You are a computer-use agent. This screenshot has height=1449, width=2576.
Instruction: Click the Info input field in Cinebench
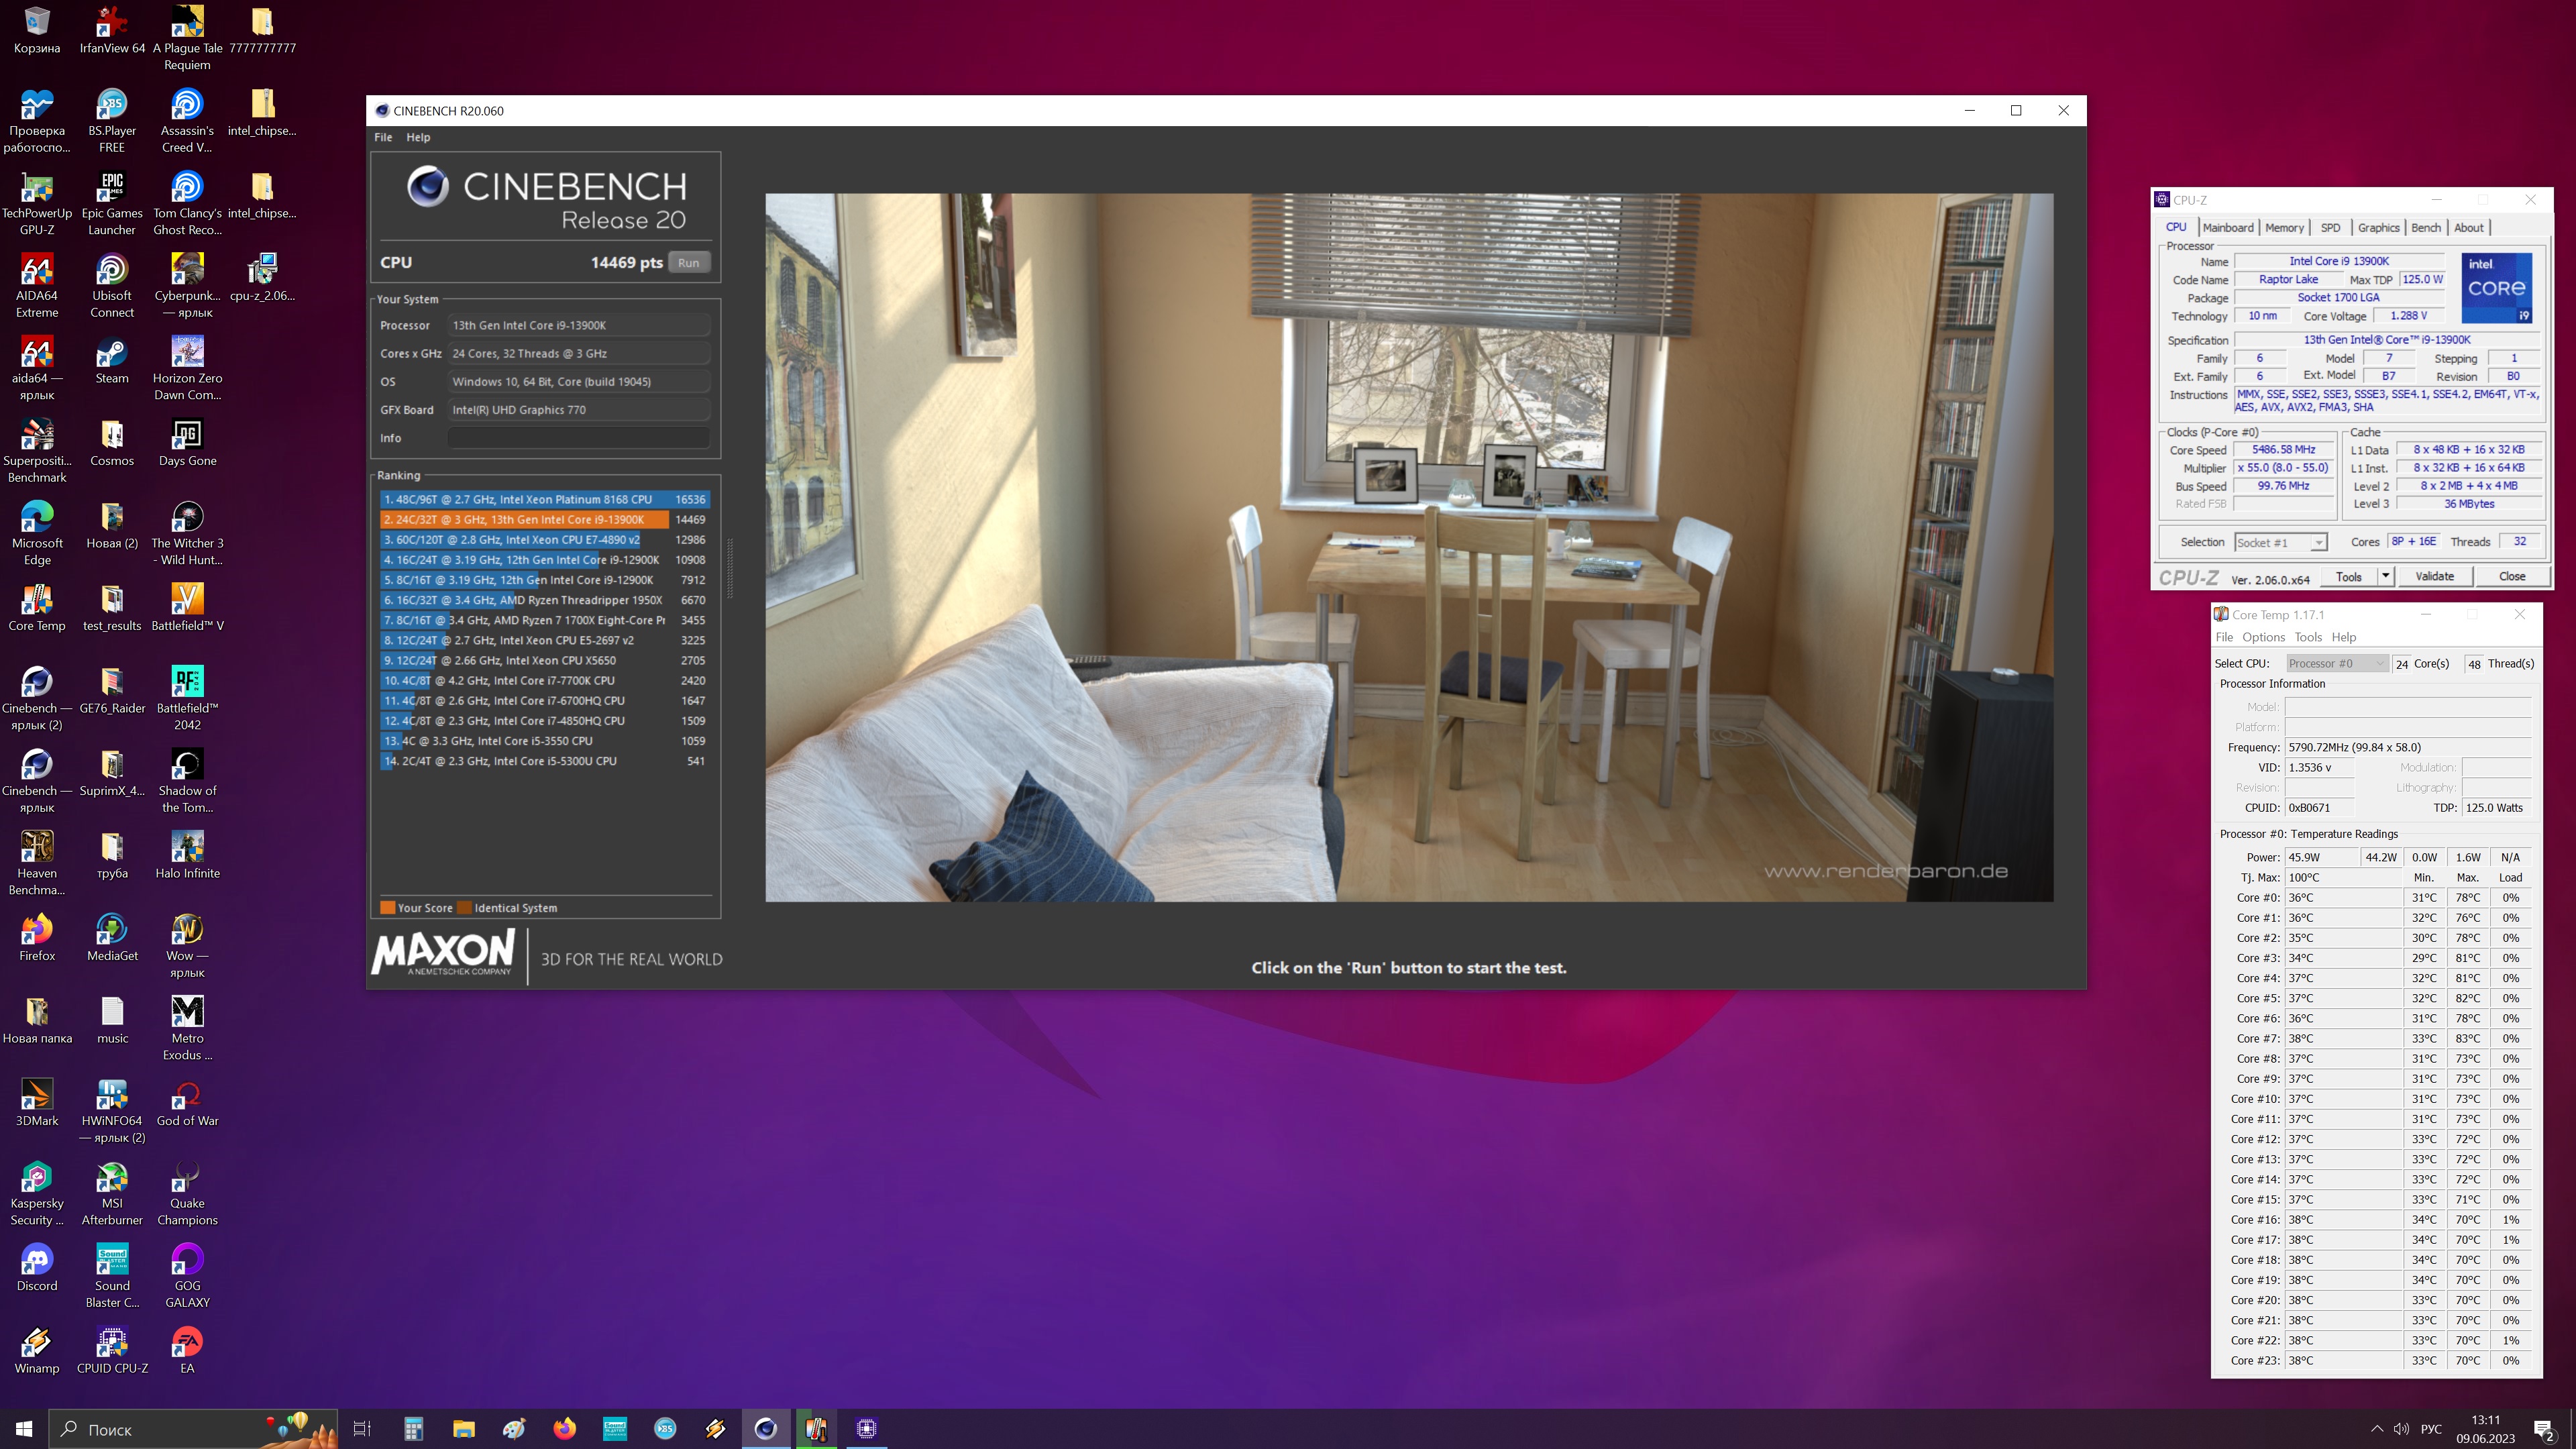pos(578,438)
